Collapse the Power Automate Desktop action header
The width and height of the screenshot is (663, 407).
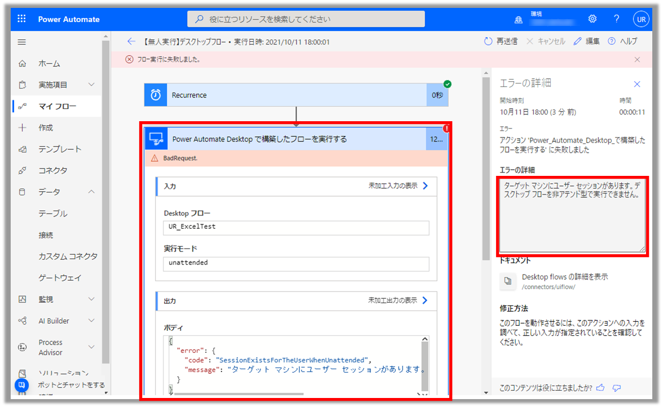(x=296, y=139)
